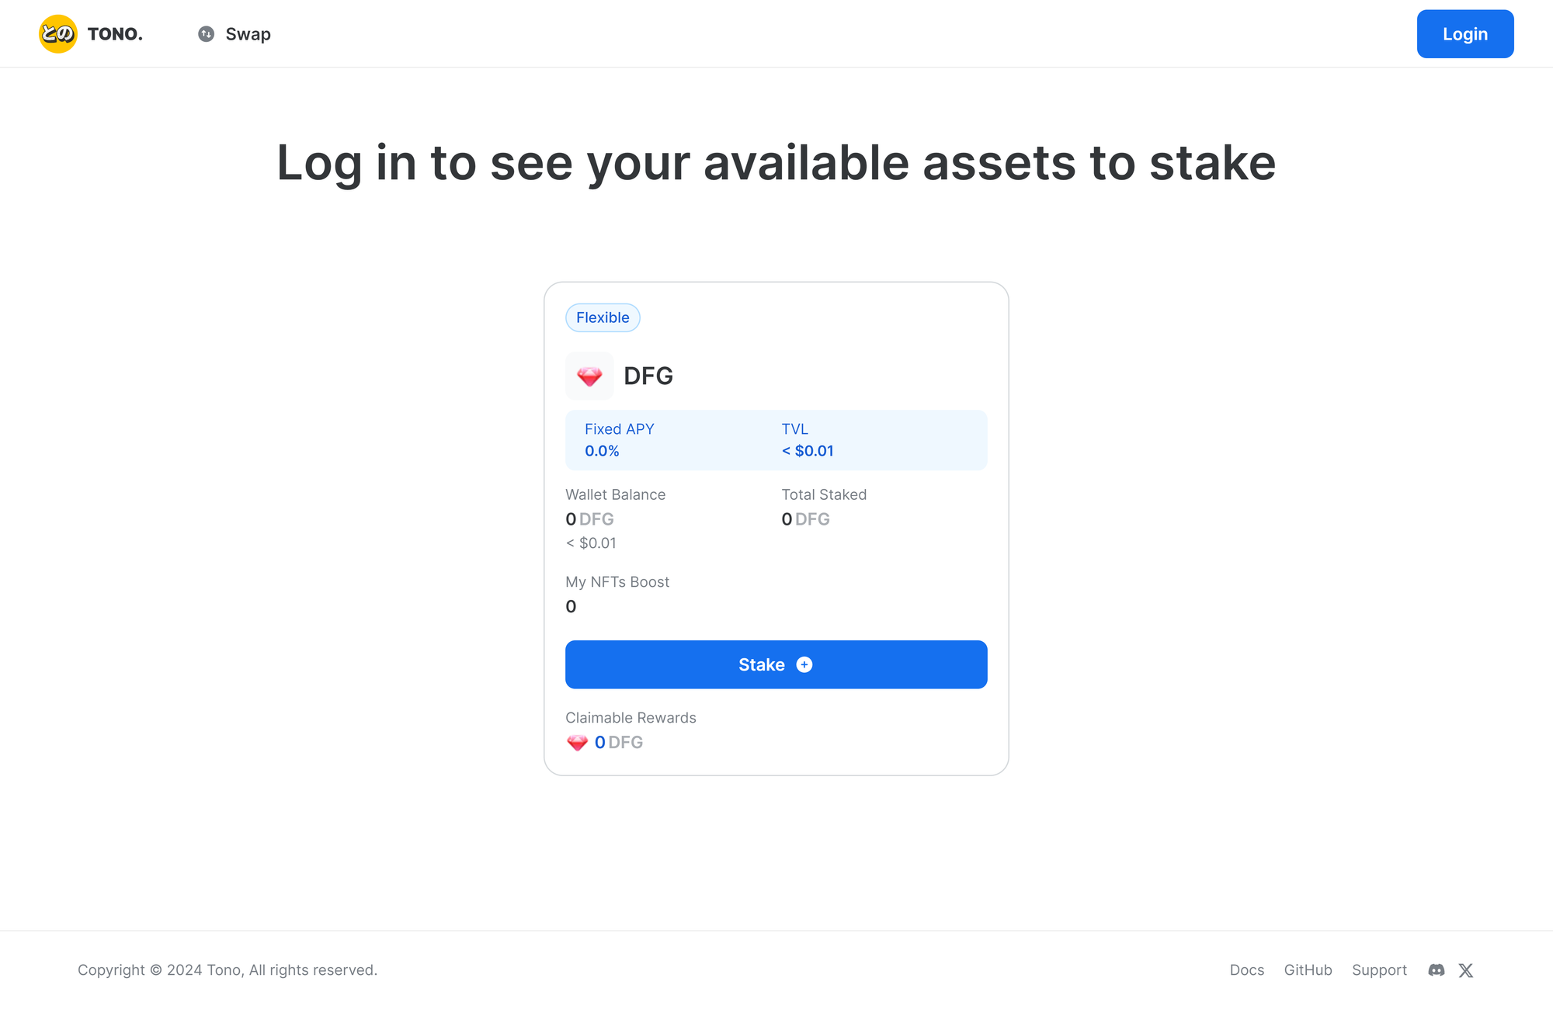This screenshot has height=1009, width=1553.
Task: Click the DFG gem token icon
Action: 589,376
